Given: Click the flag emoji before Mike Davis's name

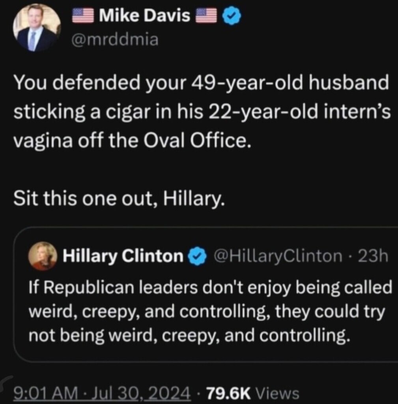Looking at the screenshot, I should point(82,16).
